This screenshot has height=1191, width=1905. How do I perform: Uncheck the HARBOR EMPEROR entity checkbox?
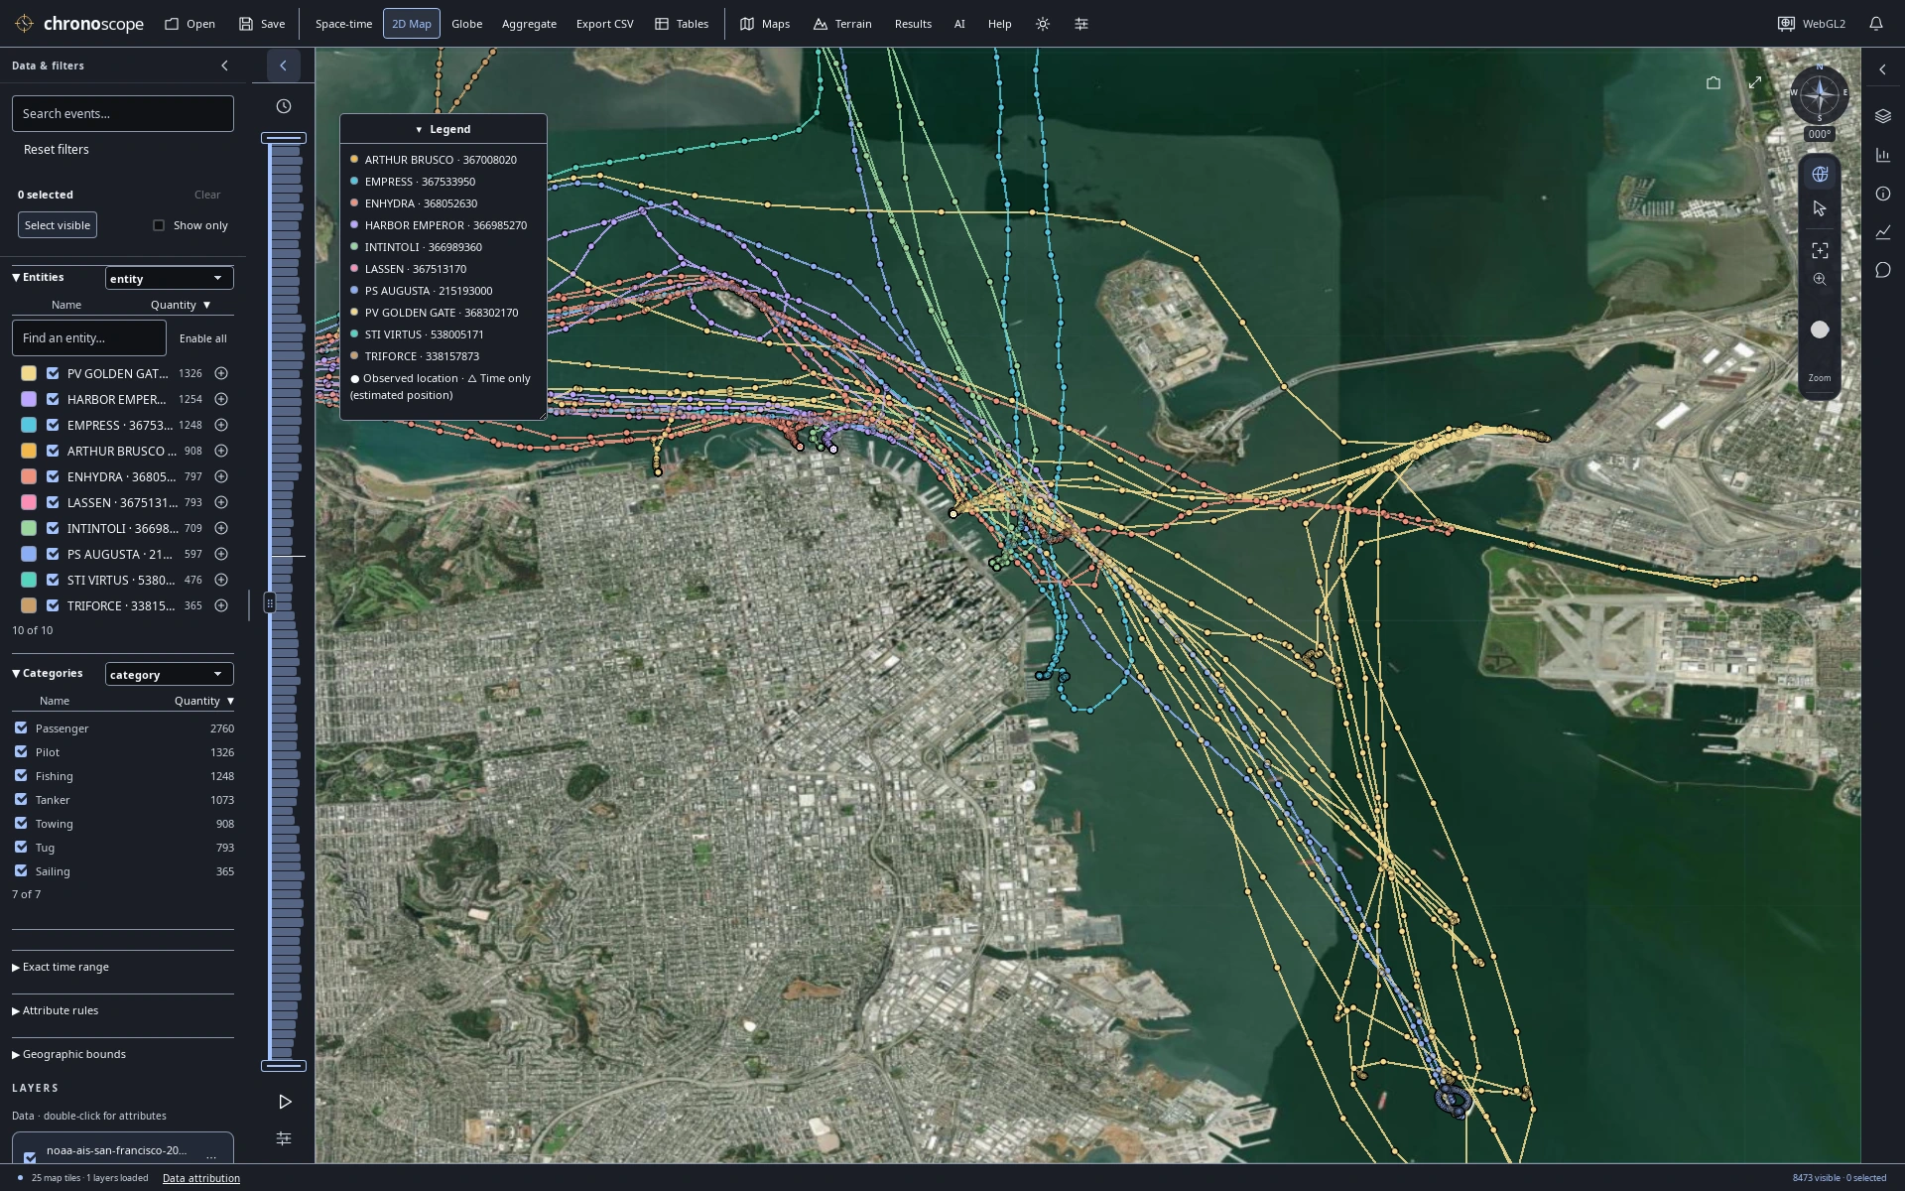pyautogui.click(x=53, y=399)
